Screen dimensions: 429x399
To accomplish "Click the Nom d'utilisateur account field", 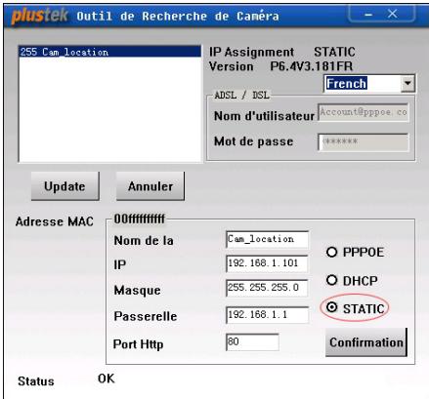I will (x=364, y=112).
